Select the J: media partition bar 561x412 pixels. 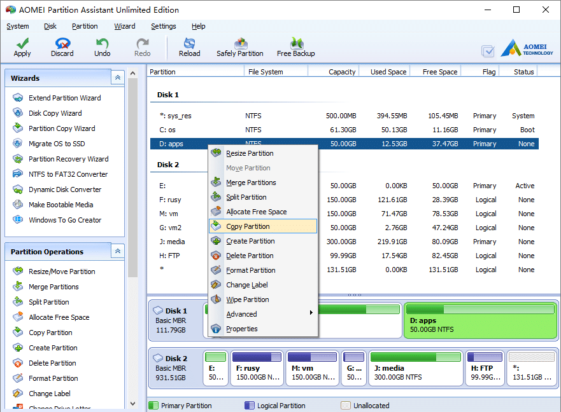pyautogui.click(x=416, y=367)
